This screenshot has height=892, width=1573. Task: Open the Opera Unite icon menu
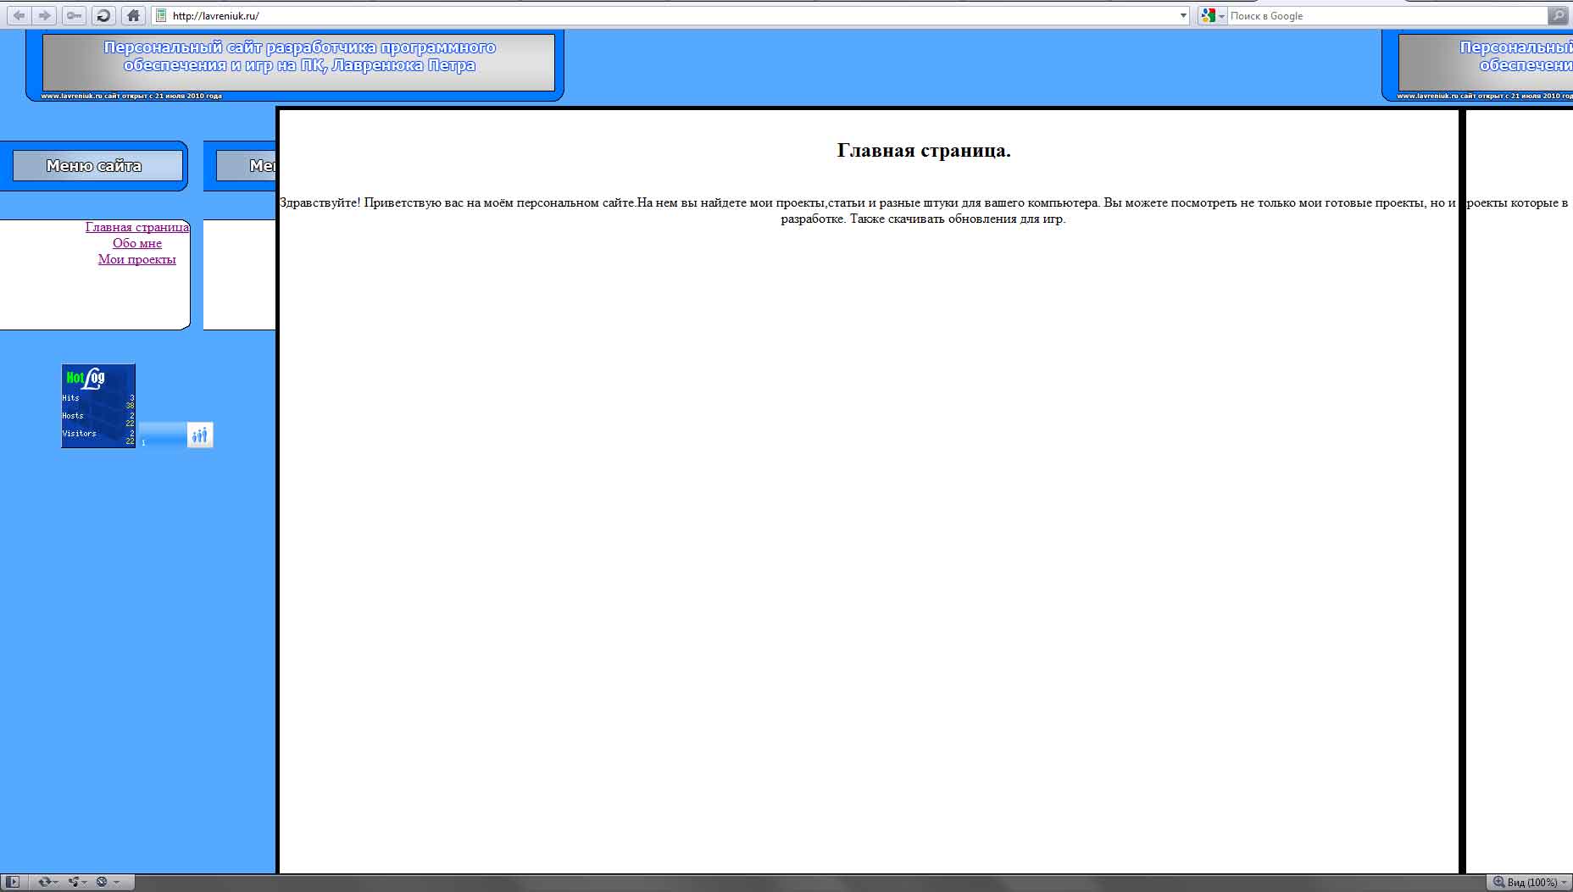tap(77, 882)
